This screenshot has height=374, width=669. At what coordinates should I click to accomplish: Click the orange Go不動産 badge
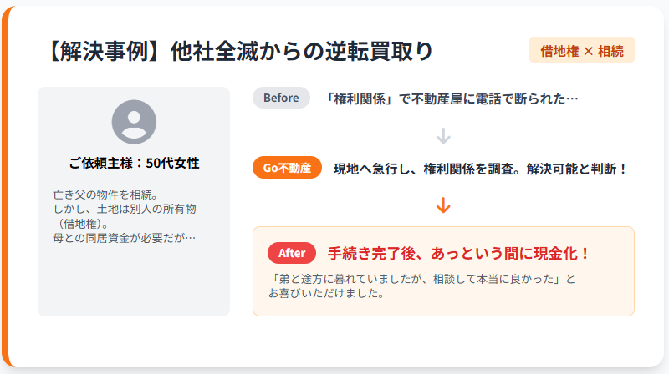(x=287, y=168)
